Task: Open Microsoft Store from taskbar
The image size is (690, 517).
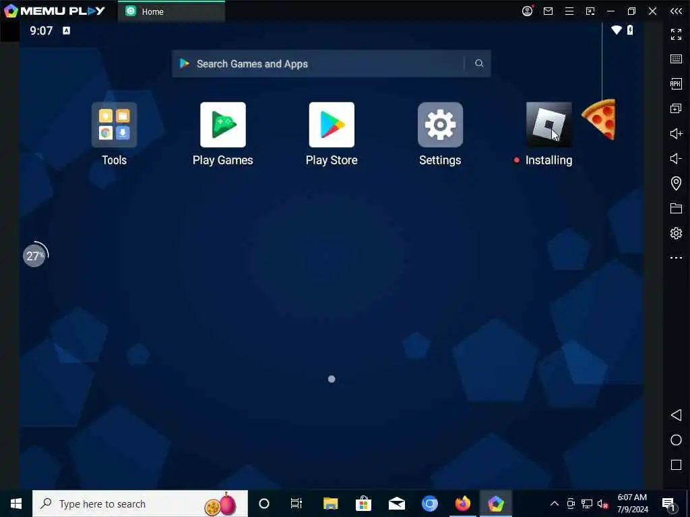Action: point(363,504)
